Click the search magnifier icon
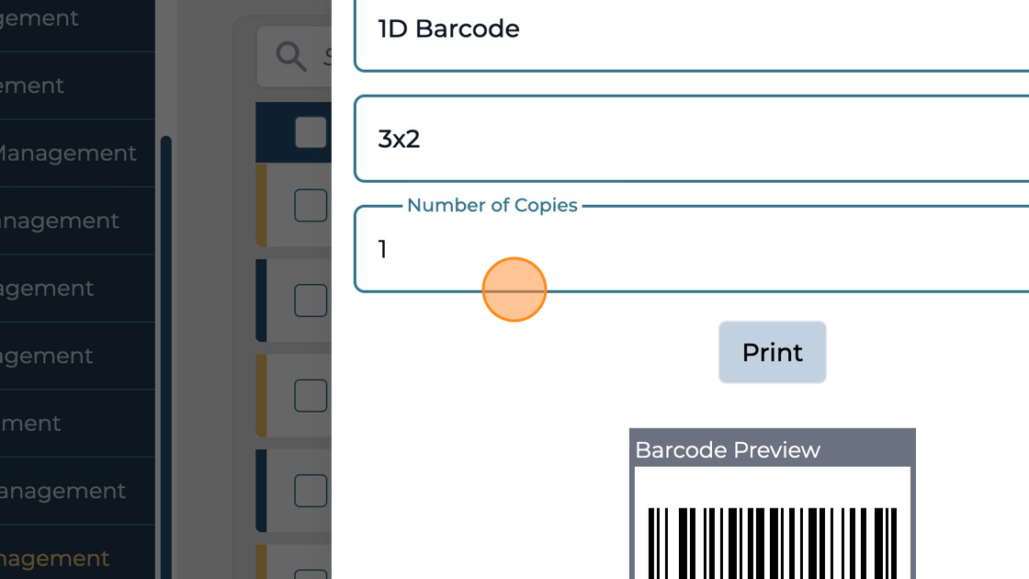The image size is (1029, 579). point(290,57)
